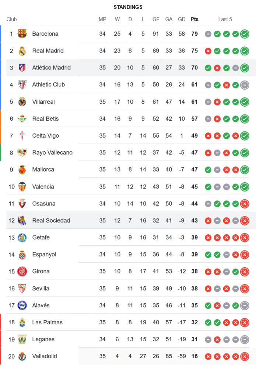Click the MP column header

click(102, 19)
